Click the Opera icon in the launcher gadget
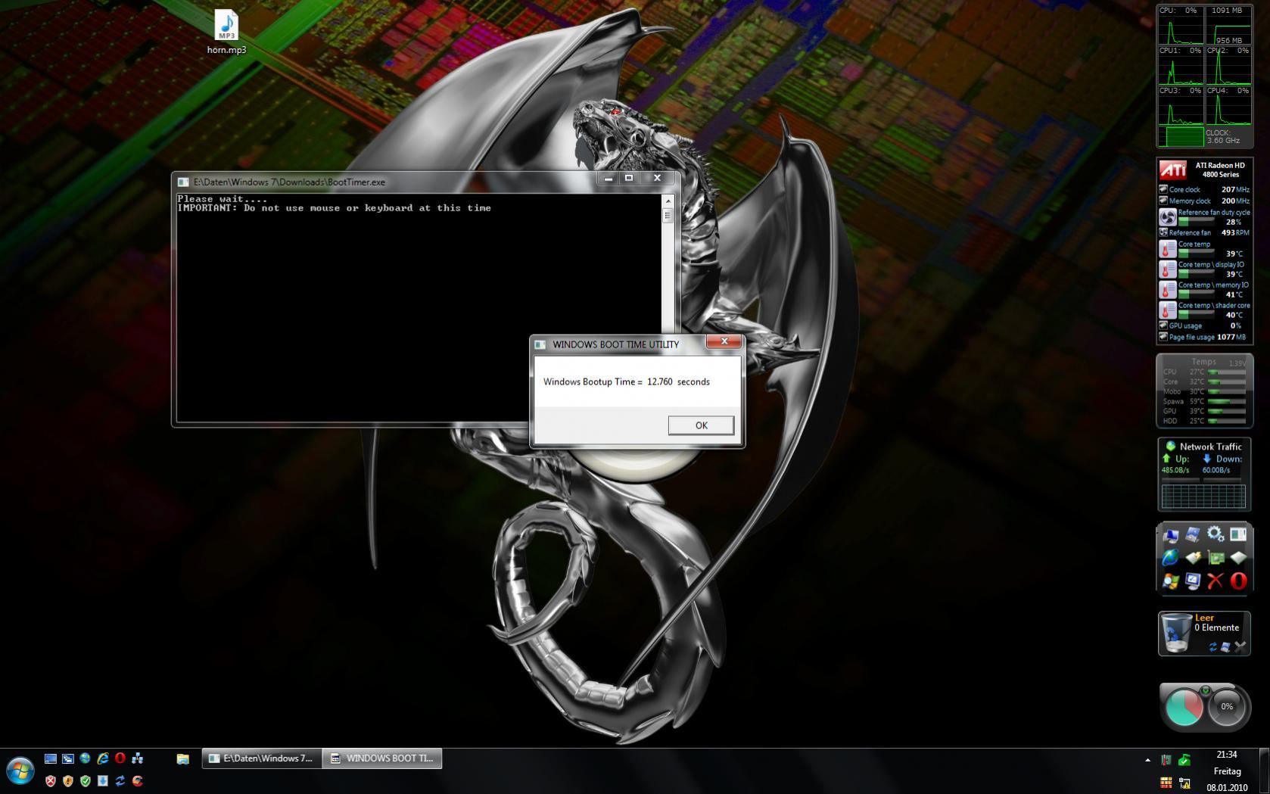Screen dimensions: 1270x794 coord(1238,581)
